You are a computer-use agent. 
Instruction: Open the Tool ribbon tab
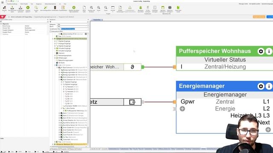pyautogui.click(x=32, y=4)
